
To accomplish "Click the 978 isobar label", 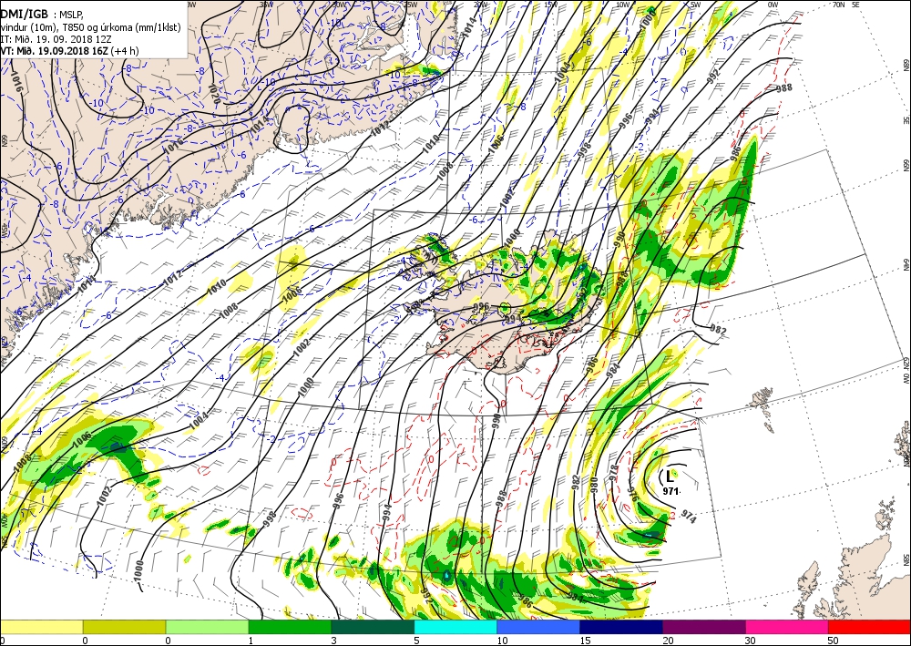I will [614, 473].
